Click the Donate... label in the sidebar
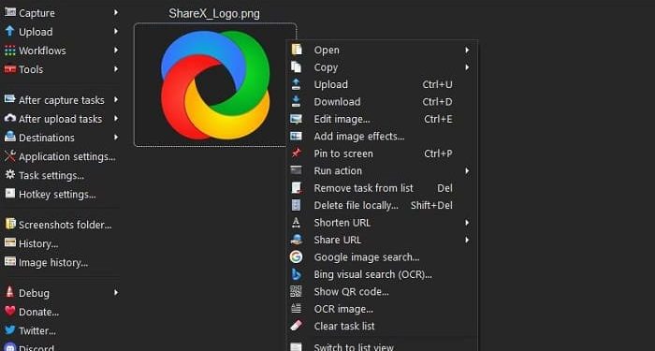Viewport: 655px width, 351px height. [38, 312]
